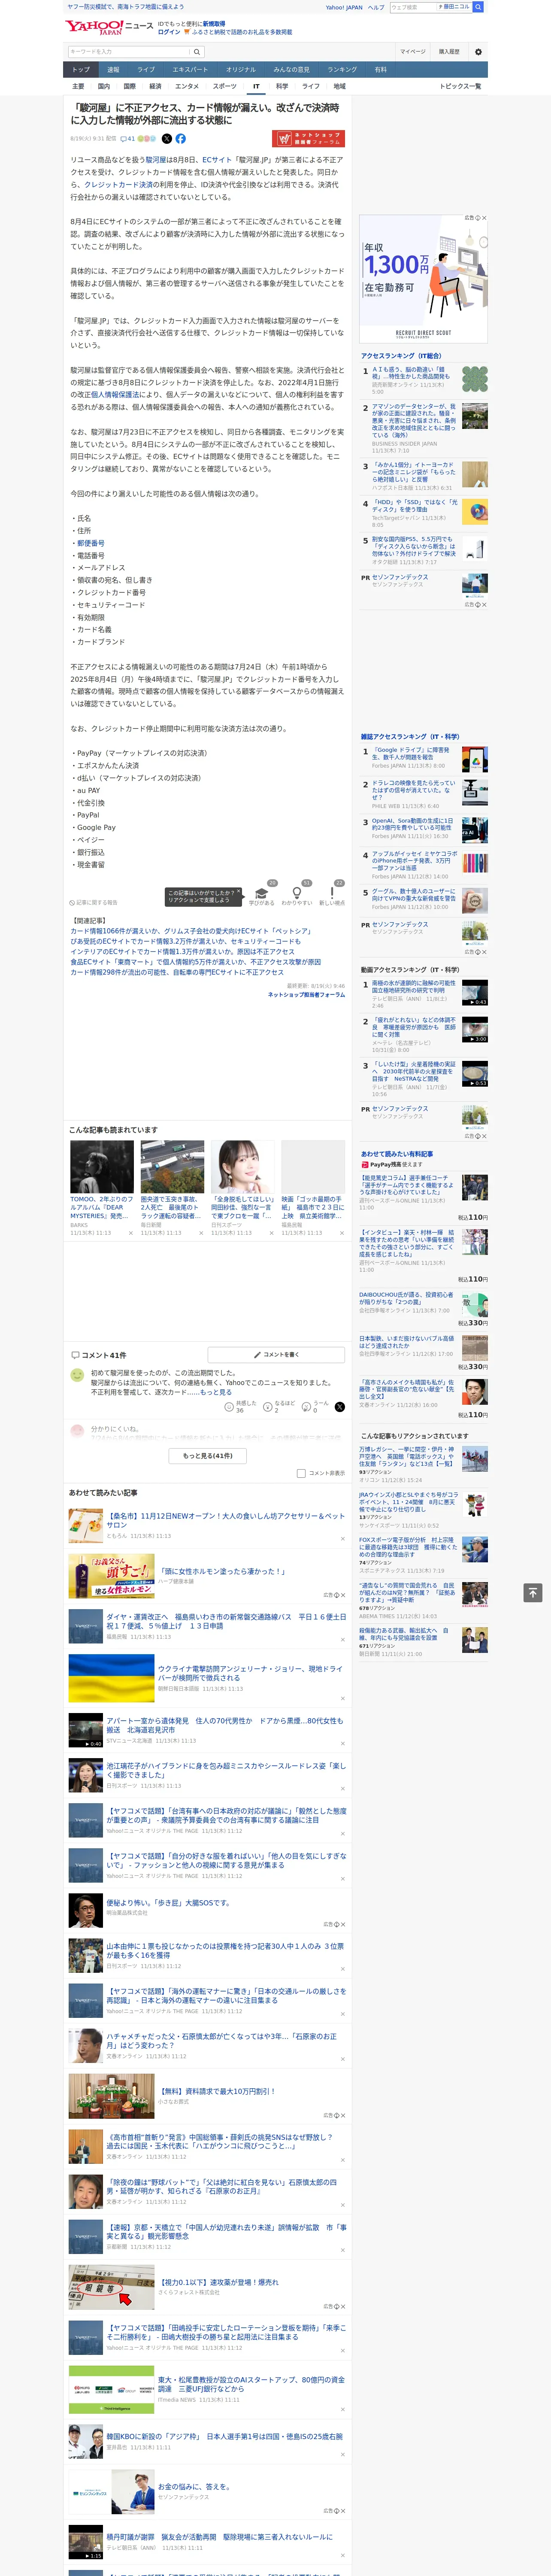Open トピックス一覧 link

tap(460, 86)
